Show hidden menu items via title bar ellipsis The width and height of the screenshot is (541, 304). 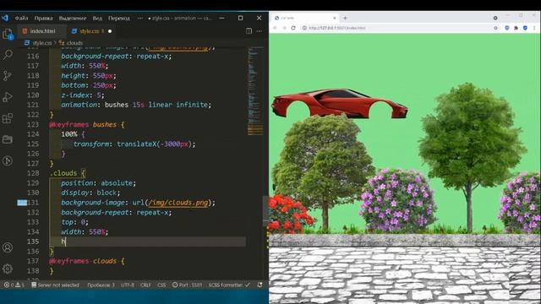pos(139,18)
